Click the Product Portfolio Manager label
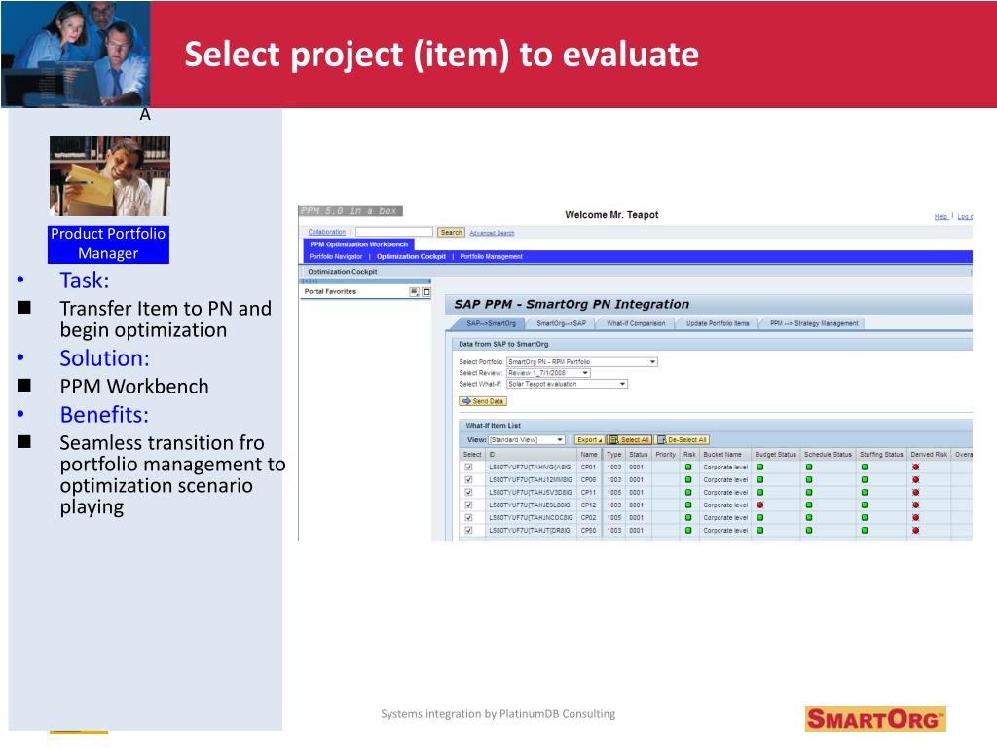This screenshot has height=748, width=997. [108, 243]
